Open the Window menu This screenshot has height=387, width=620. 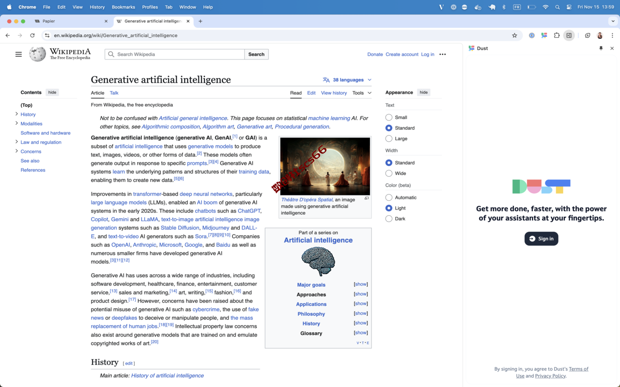tap(187, 7)
